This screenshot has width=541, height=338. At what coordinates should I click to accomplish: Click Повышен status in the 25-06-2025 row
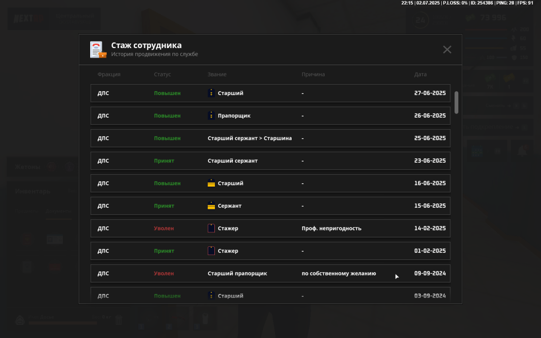tap(167, 138)
